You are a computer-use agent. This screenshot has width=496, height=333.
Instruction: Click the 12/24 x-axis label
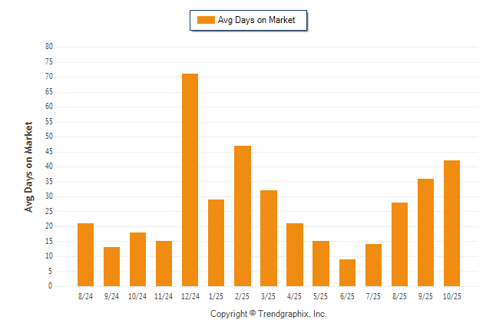pyautogui.click(x=190, y=295)
